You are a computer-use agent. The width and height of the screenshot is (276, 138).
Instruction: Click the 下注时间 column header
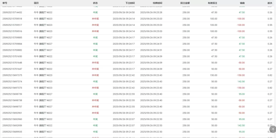pos(130,3)
